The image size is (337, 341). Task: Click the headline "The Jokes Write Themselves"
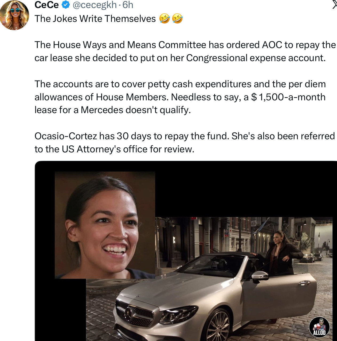coord(95,19)
